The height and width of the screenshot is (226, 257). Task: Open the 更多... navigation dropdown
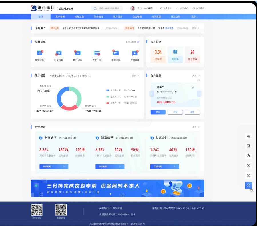[x=194, y=17]
